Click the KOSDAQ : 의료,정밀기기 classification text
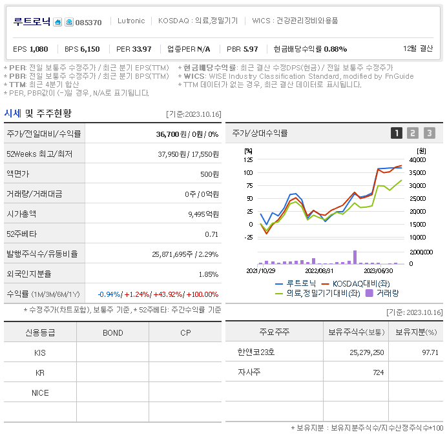 198,21
